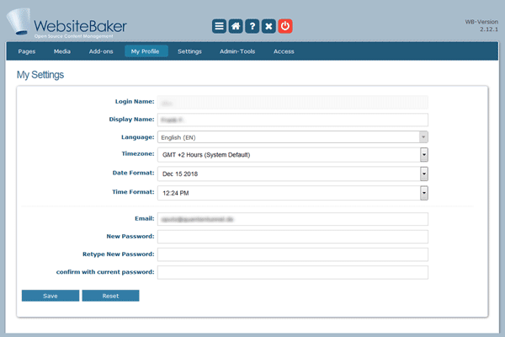The height and width of the screenshot is (337, 505).
Task: Focus the New Password field
Action: 292,237
